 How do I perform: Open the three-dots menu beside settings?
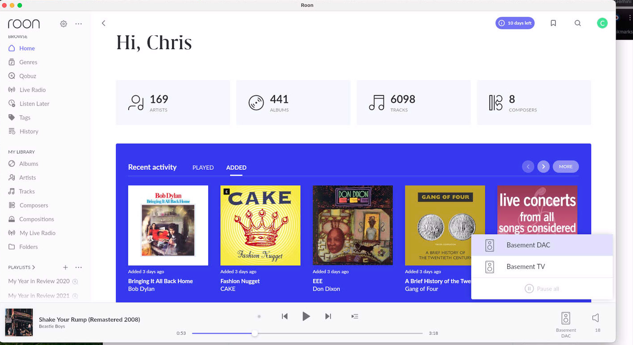tap(79, 24)
